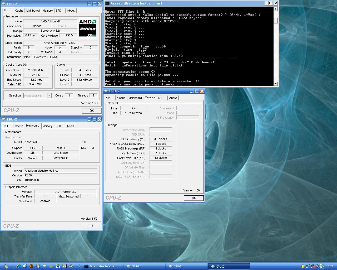Open the volume speaker tray icon
The width and height of the screenshot is (337, 270).
click(317, 266)
